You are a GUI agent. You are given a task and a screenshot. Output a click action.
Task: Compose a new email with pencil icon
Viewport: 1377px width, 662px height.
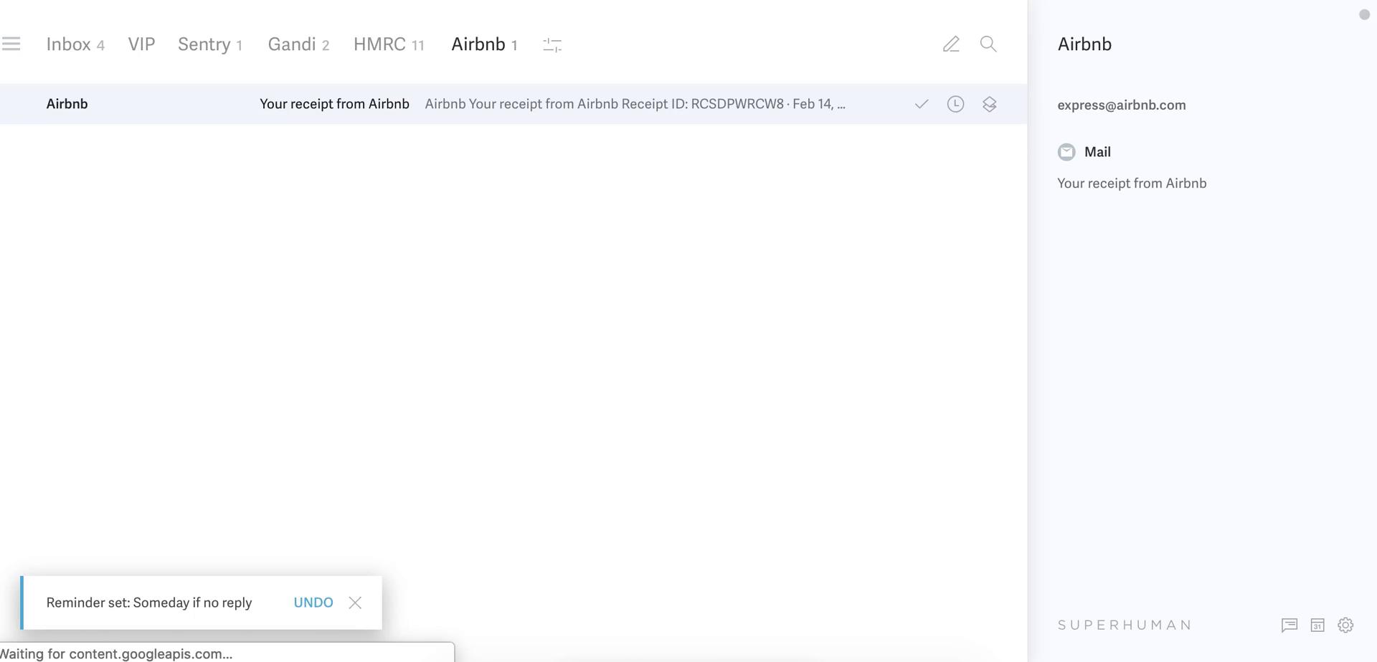tap(951, 44)
